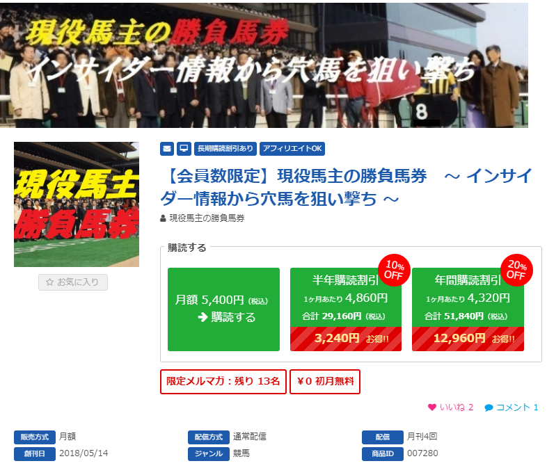The image size is (547, 468).
Task: Click the ￥0 初月無料 badge
Action: click(325, 382)
